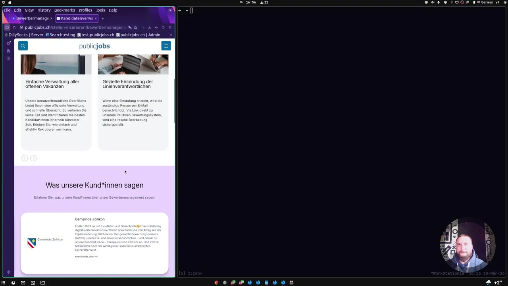The image size is (508, 286).
Task: Close the Kandidatenverwal tab
Action: (x=96, y=18)
